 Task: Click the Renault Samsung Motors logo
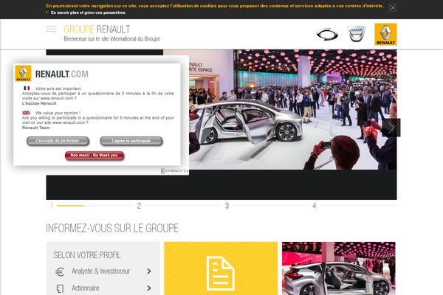(327, 35)
